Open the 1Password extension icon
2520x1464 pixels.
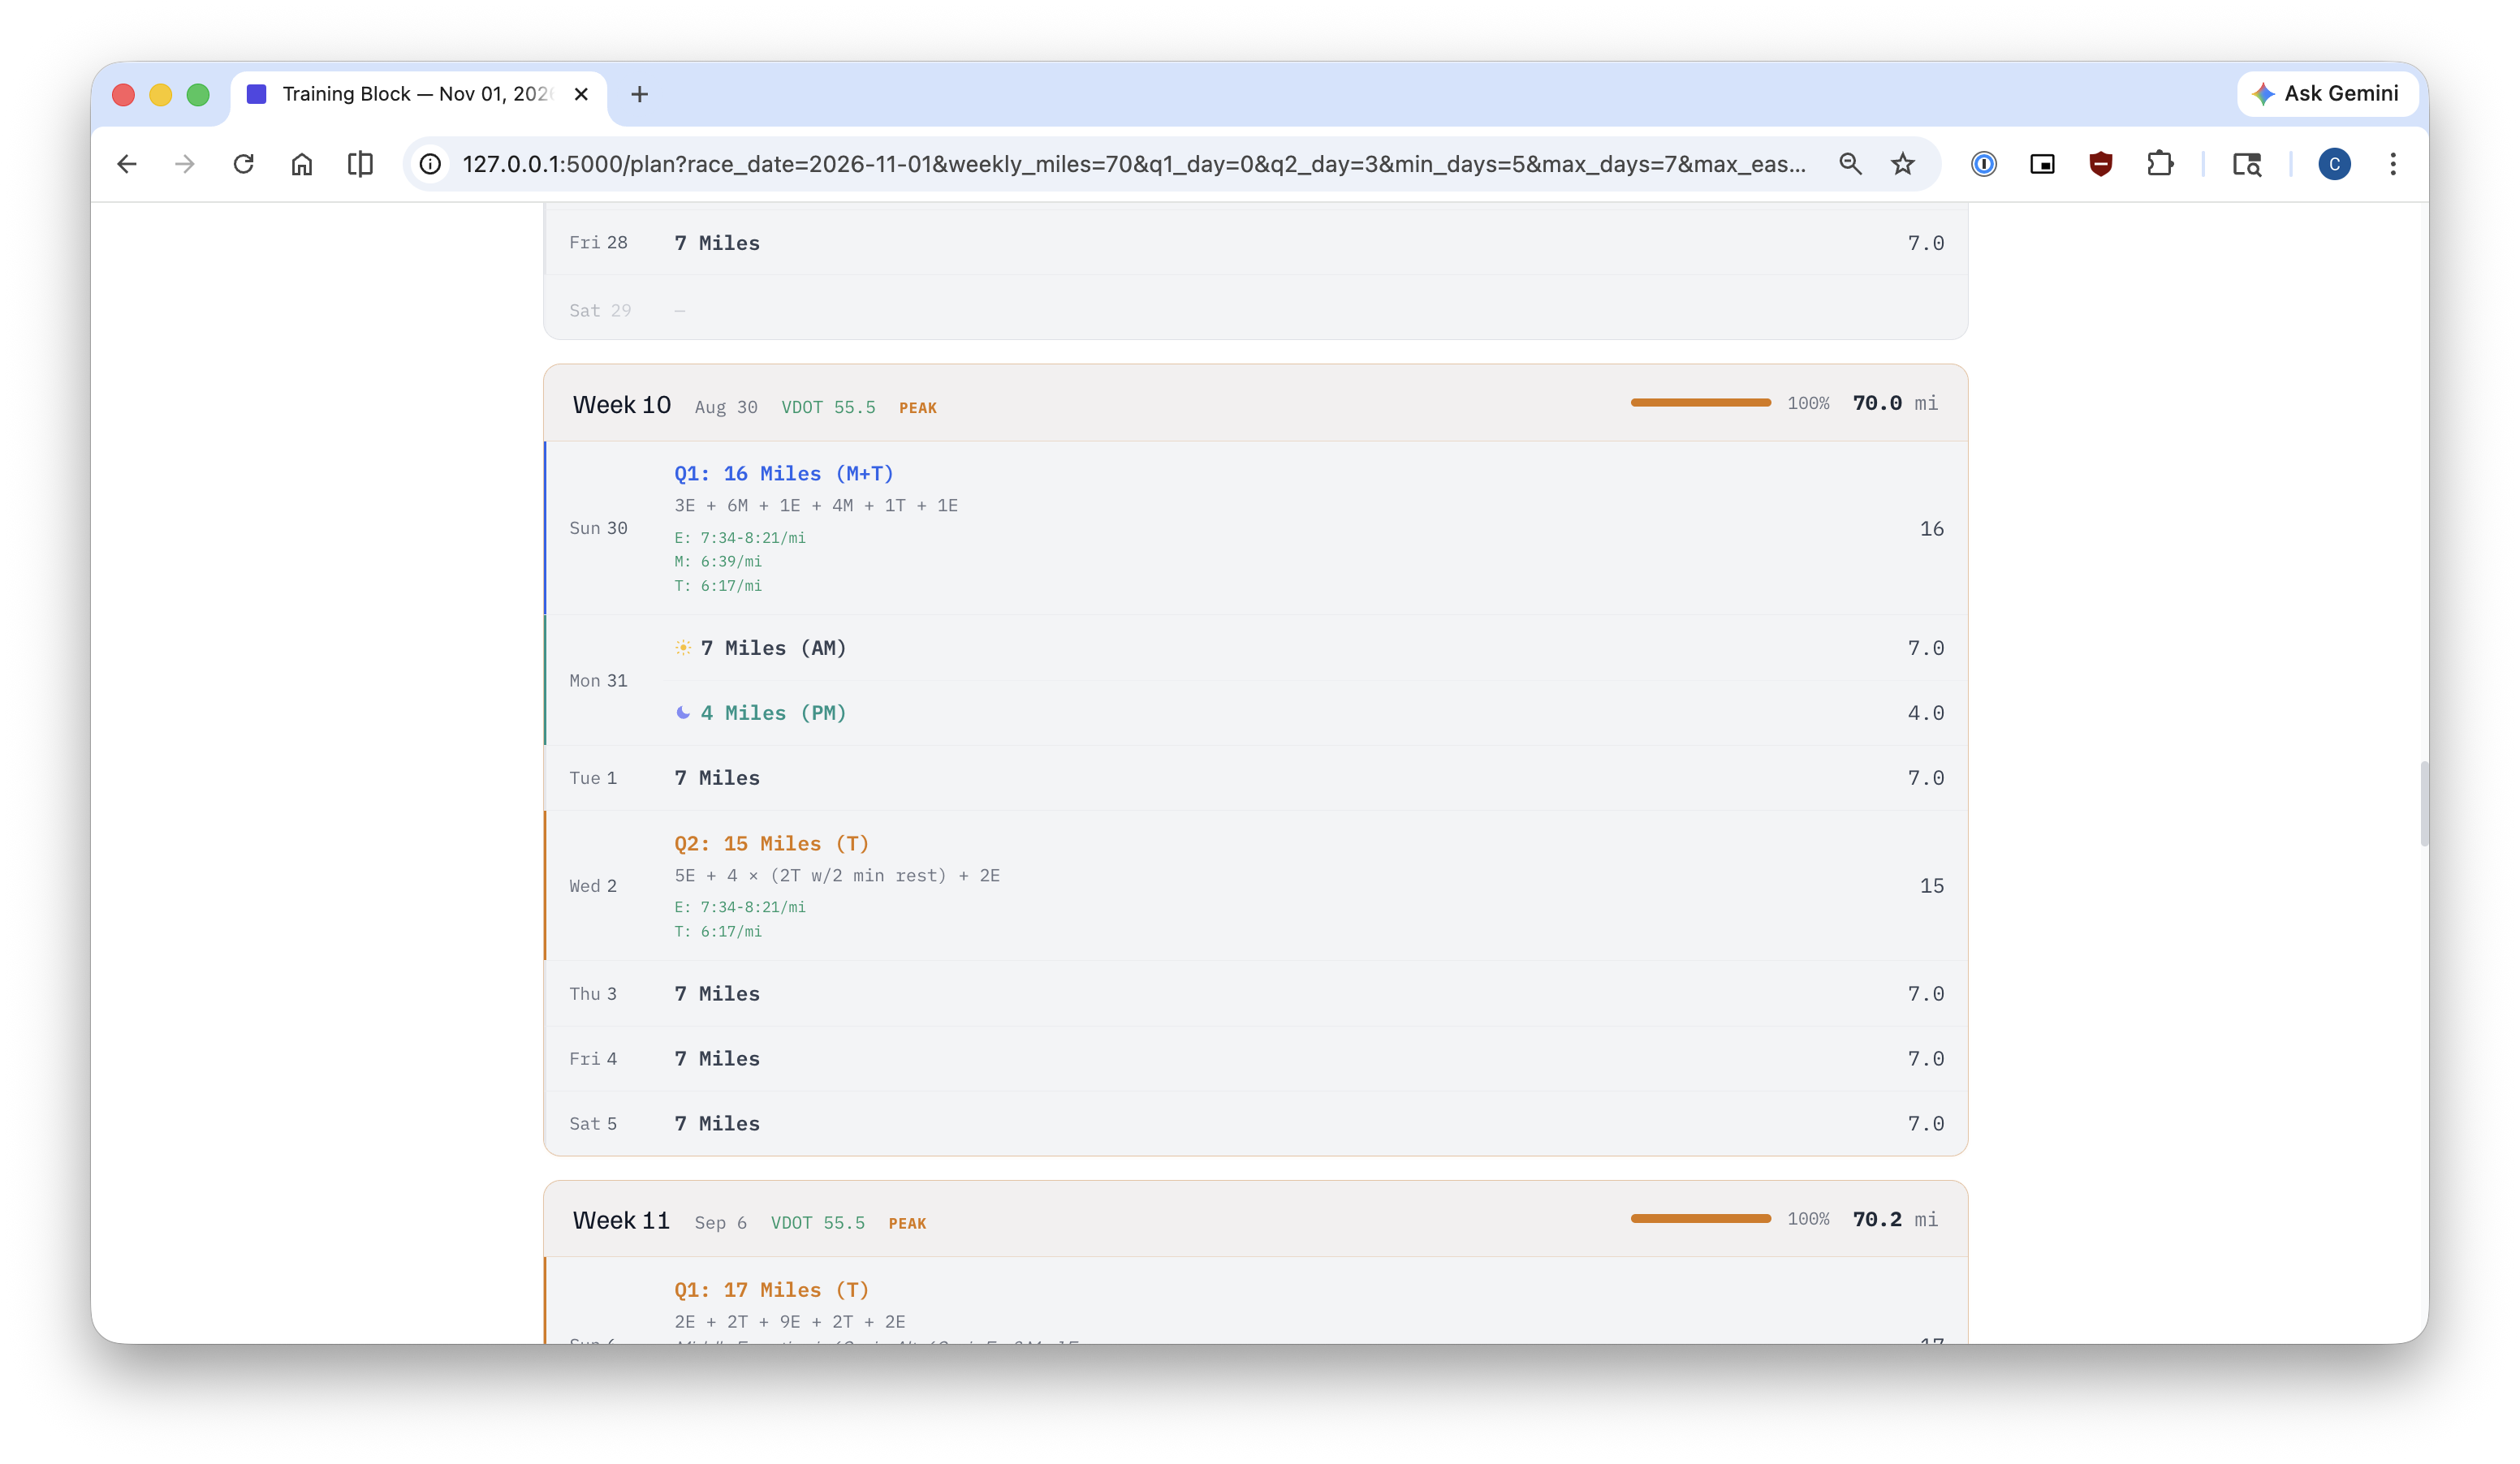coord(1984,164)
